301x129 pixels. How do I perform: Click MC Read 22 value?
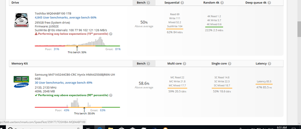click(x=177, y=78)
